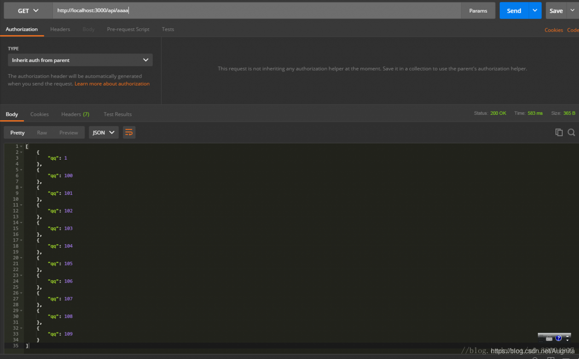This screenshot has height=359, width=579.
Task: Open search in the response body
Action: [571, 132]
